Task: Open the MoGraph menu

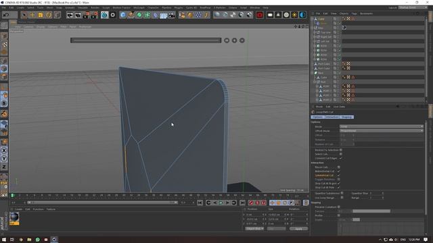Action: pyautogui.click(x=139, y=7)
